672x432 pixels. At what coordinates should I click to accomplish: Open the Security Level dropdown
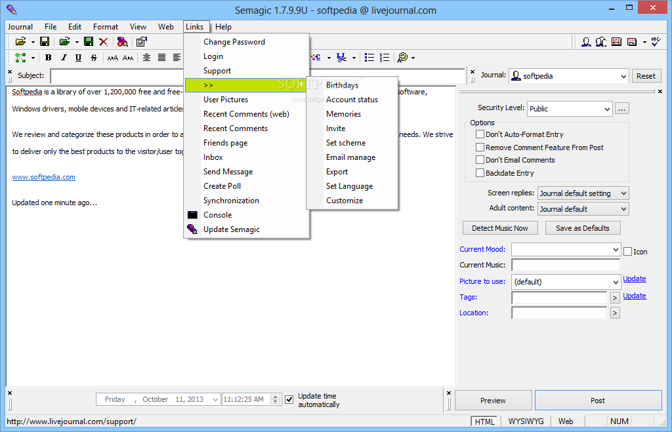coord(607,109)
